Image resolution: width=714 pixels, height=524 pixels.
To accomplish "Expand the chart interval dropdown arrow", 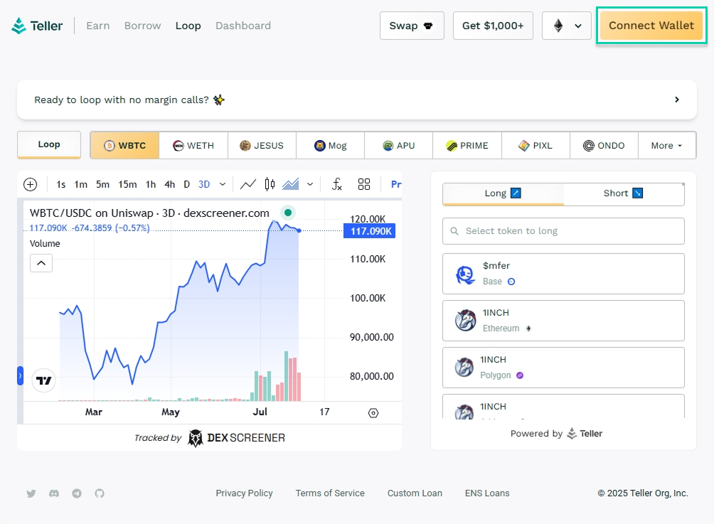I will [x=222, y=184].
